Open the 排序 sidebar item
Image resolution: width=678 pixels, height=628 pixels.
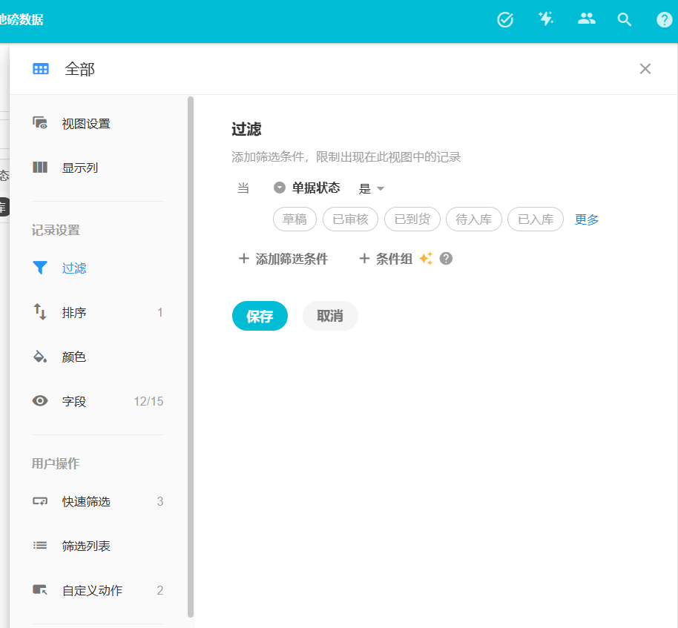pyautogui.click(x=74, y=313)
